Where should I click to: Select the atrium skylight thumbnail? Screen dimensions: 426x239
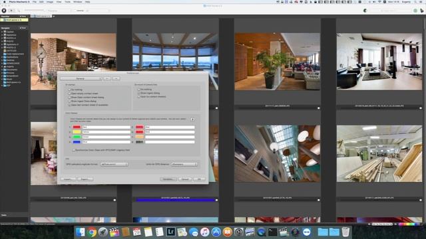[278, 153]
